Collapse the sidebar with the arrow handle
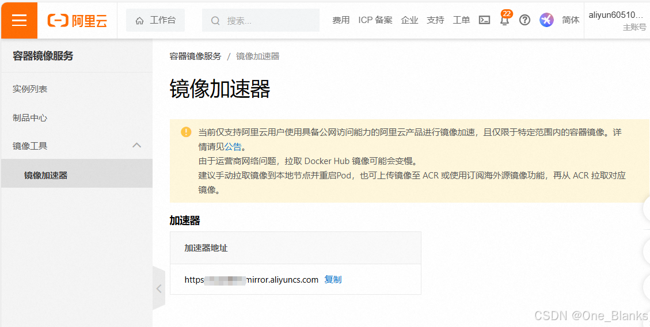 pyautogui.click(x=159, y=288)
